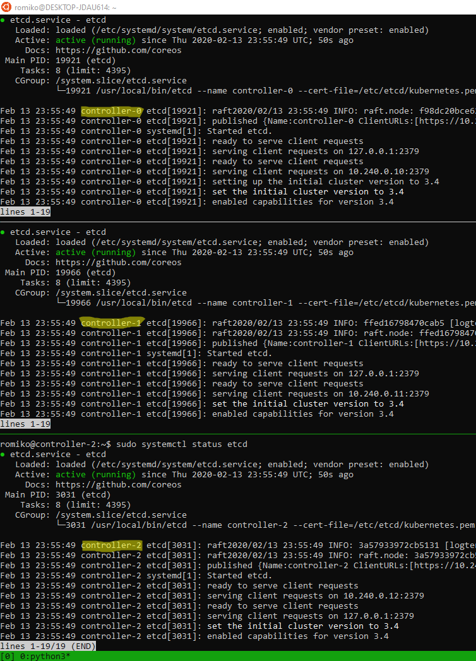
Task: Click the tmux session indicator [0]
Action: click(x=8, y=656)
